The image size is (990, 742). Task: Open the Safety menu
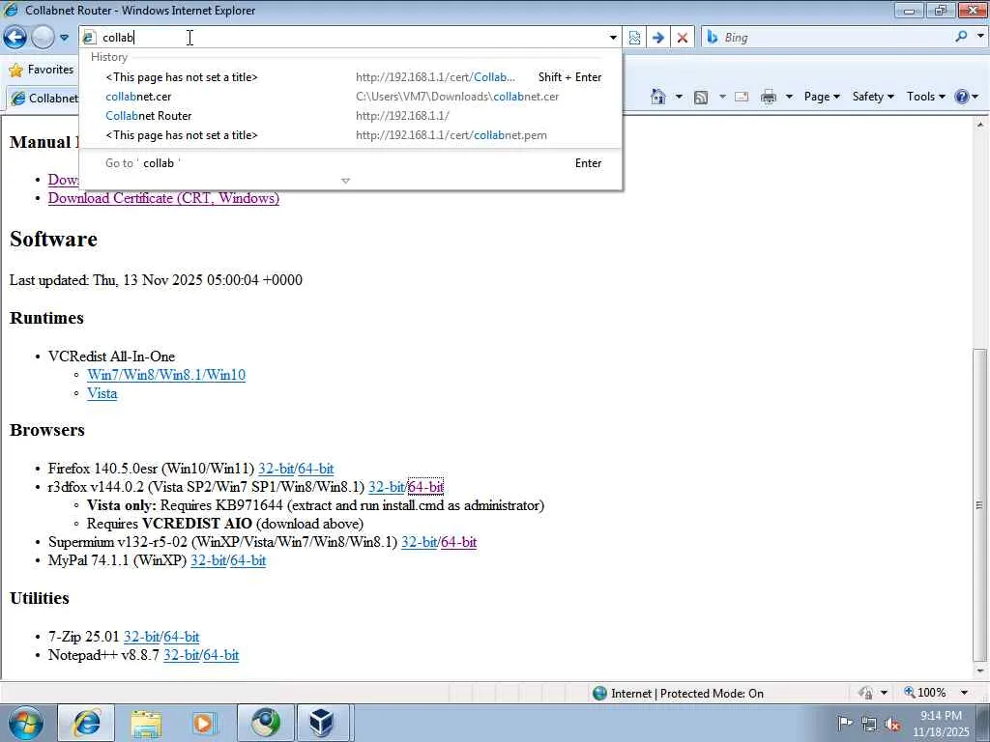[873, 97]
